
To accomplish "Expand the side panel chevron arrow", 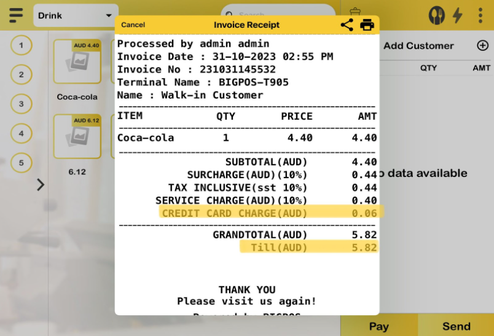I will 41,184.
